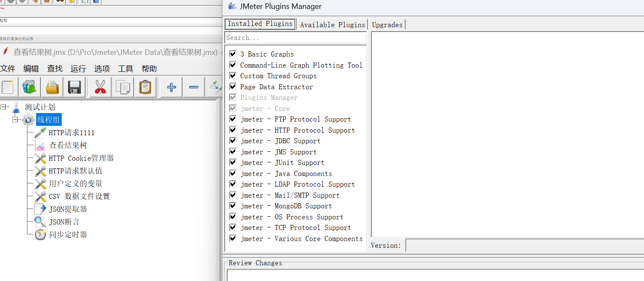Select the 查看结果树 graph icon
The image size is (644, 281).
(40, 145)
